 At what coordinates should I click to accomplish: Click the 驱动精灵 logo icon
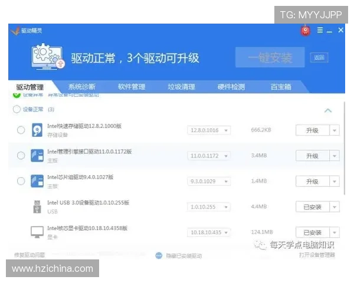coord(15,31)
